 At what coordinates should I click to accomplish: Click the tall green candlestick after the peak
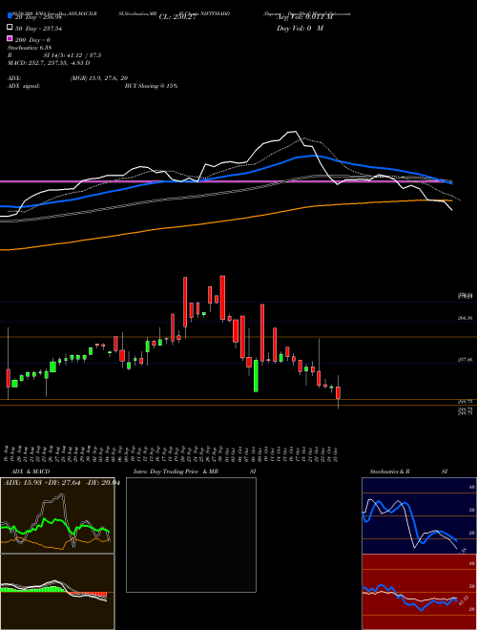pos(256,376)
